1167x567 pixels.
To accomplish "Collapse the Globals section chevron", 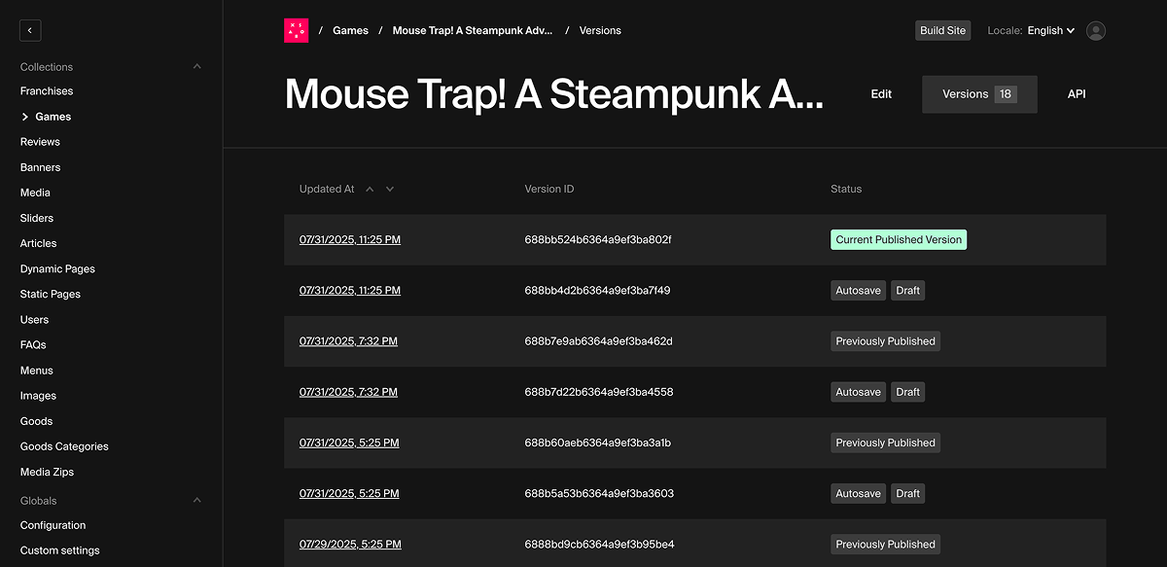I will (197, 501).
